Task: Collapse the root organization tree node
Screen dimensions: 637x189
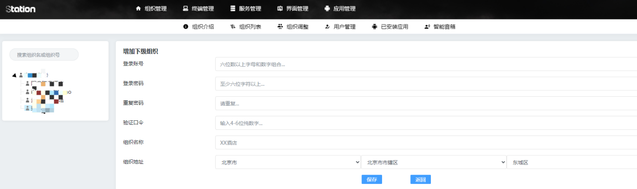Action: pos(14,75)
